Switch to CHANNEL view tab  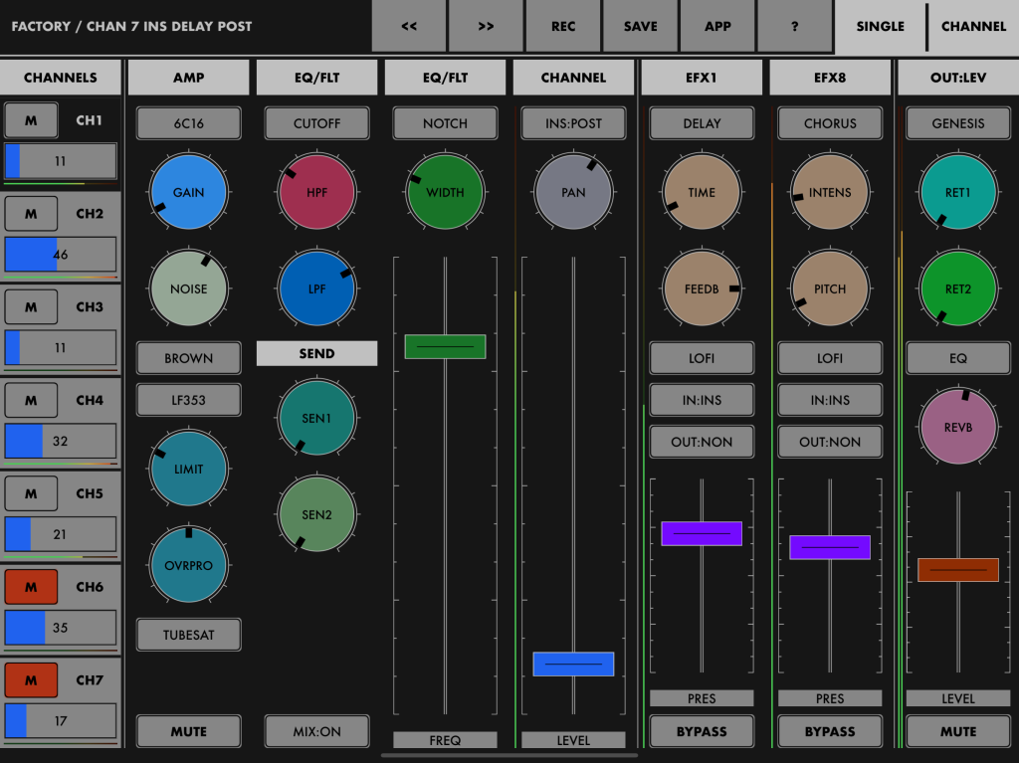tap(973, 27)
